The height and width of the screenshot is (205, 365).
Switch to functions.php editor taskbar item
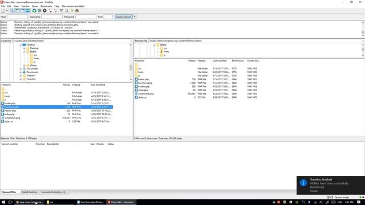click(90, 202)
